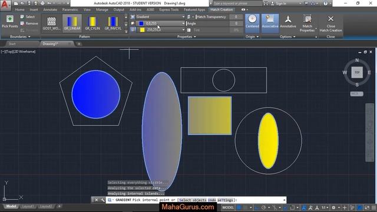Viewport: 377px width, 212px height.
Task: Click the yellow gradient color 2 swatch
Action: click(x=142, y=30)
